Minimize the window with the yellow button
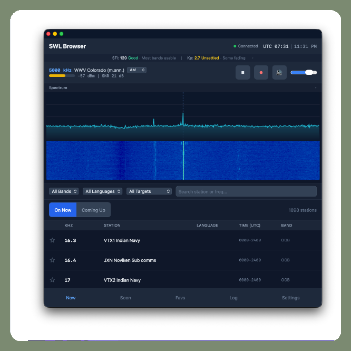The image size is (351, 351). [55, 34]
